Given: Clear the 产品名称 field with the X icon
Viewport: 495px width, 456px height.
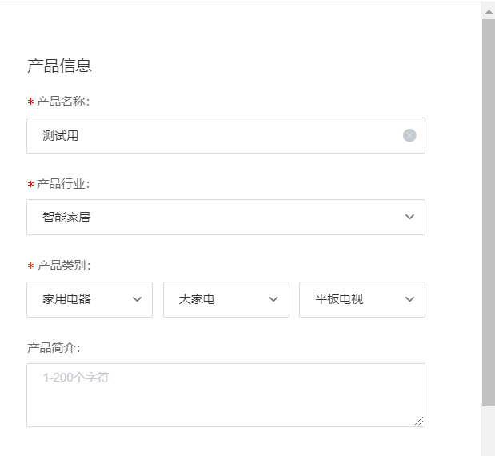Looking at the screenshot, I should click(x=409, y=136).
